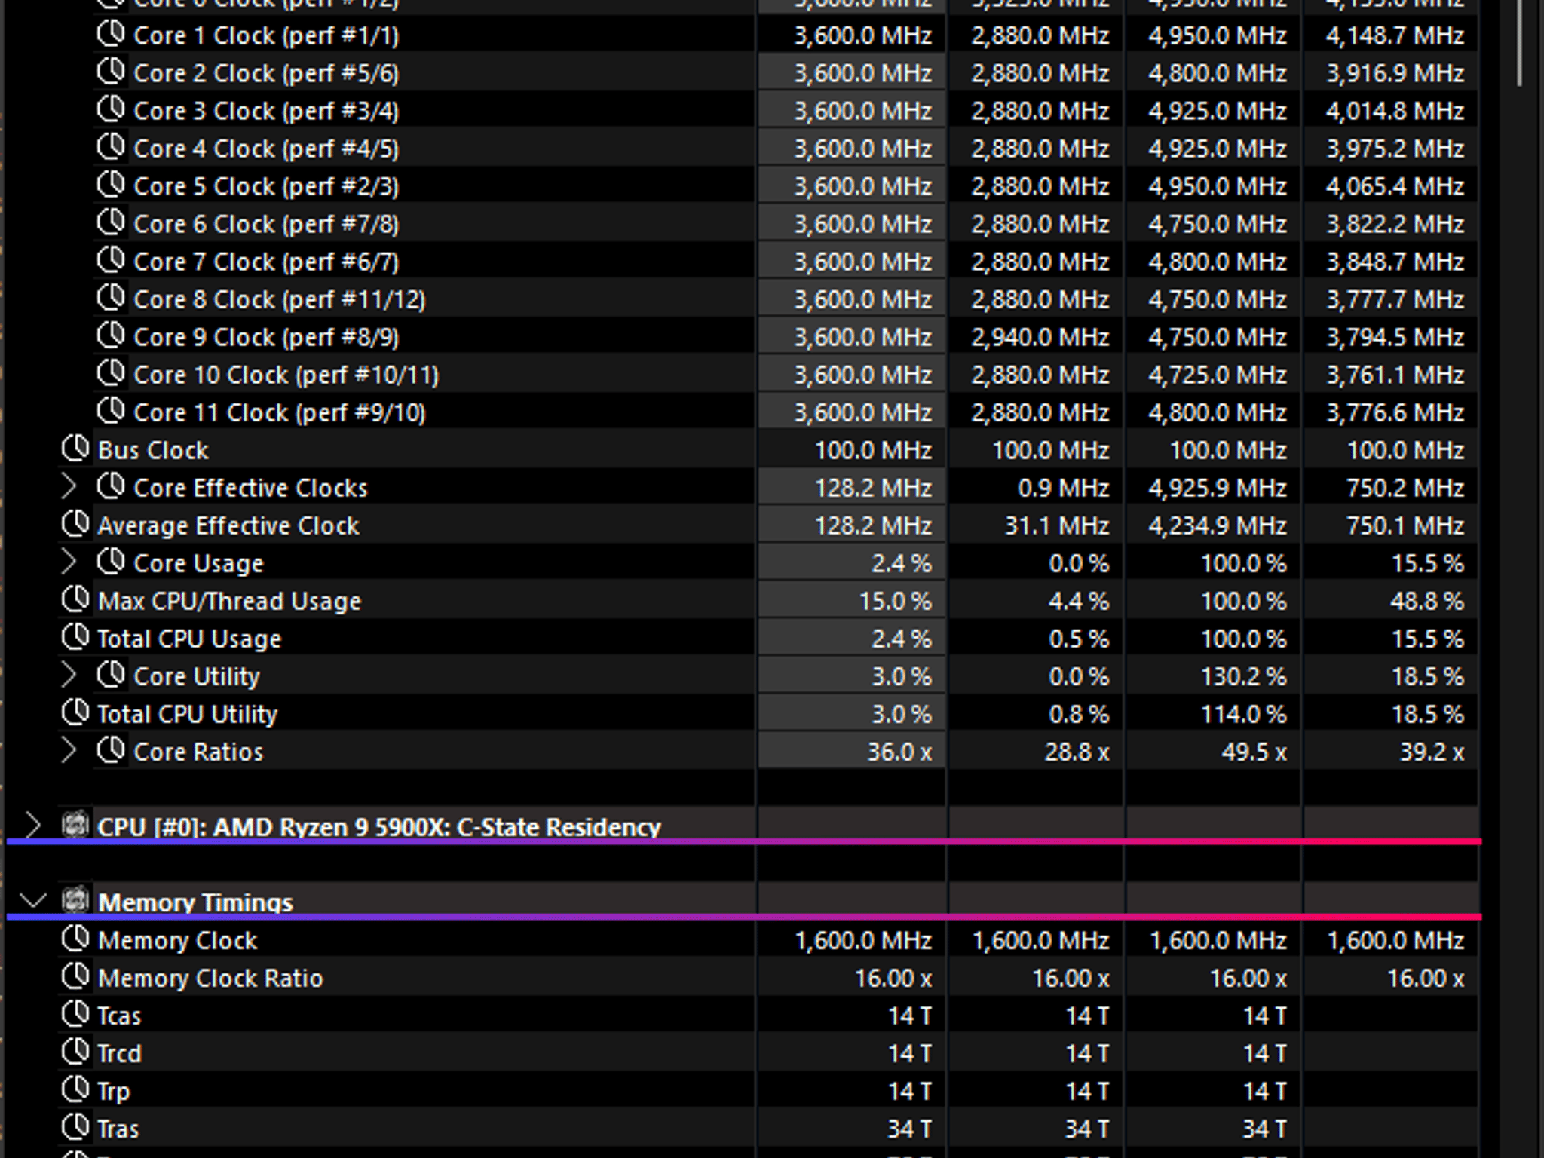Click the clock icon beside Core 8 Clock
The image size is (1544, 1158).
click(112, 298)
